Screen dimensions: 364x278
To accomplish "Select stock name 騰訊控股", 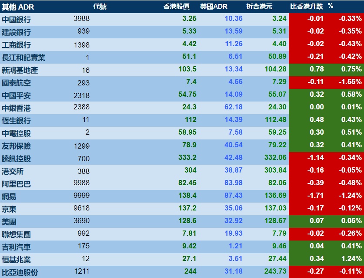I will (x=16, y=159).
